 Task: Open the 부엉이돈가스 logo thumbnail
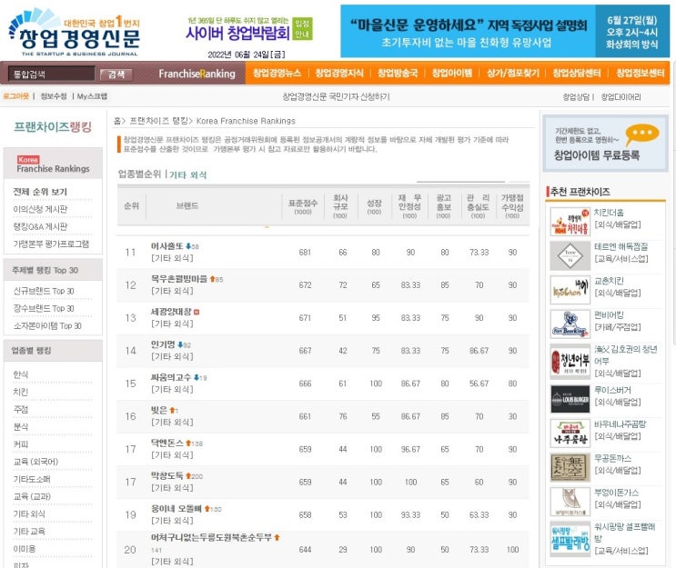tap(570, 502)
